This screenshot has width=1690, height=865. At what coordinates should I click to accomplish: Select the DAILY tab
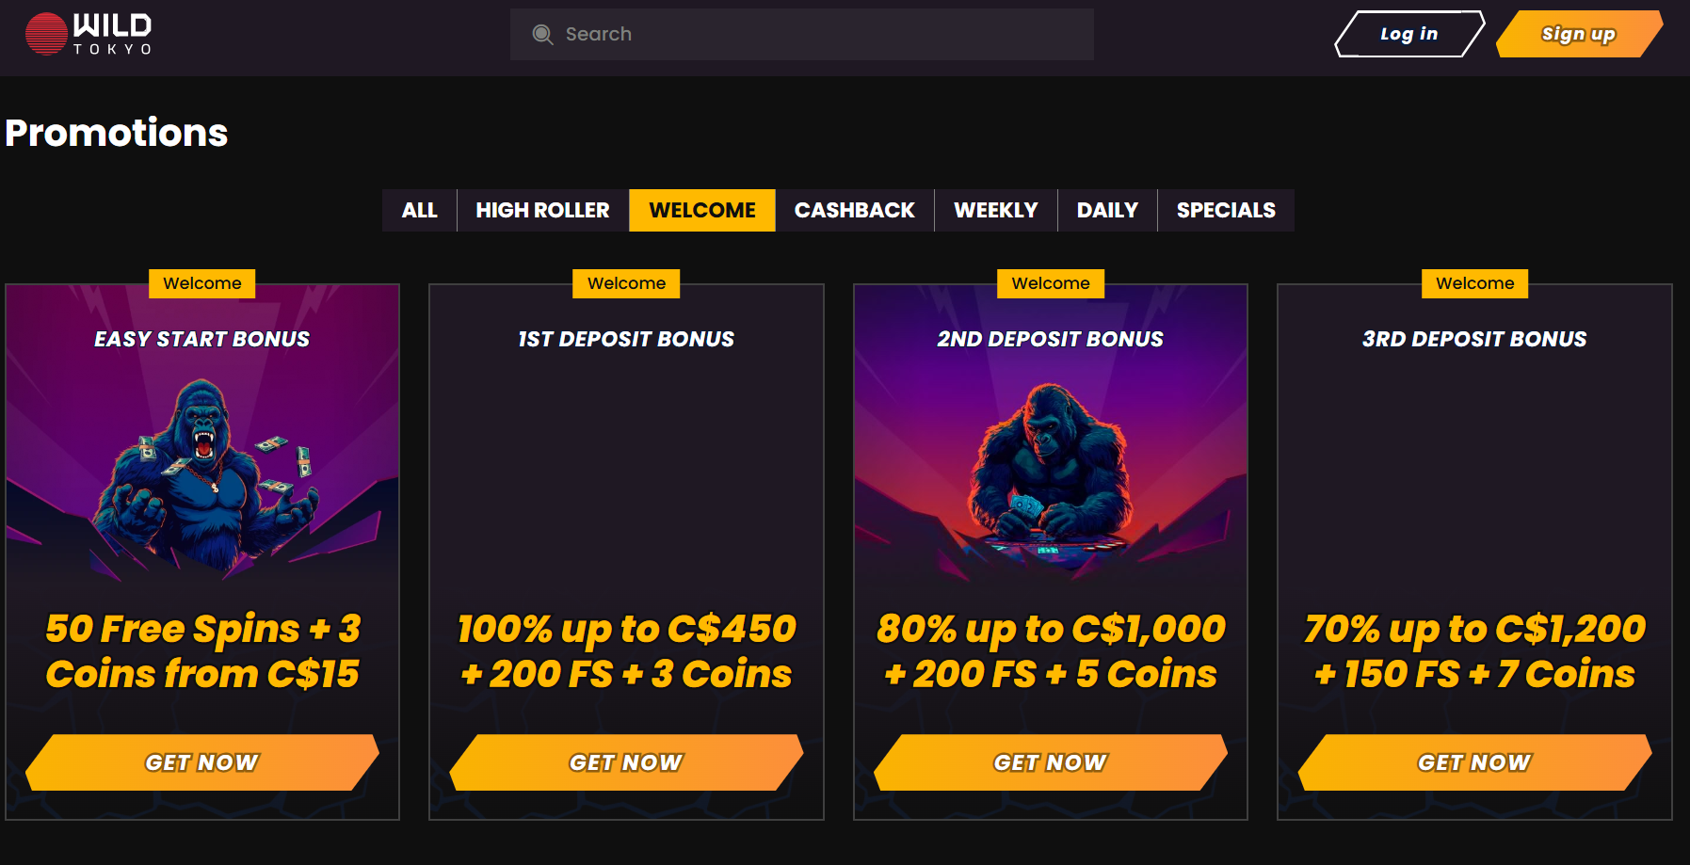(x=1107, y=210)
